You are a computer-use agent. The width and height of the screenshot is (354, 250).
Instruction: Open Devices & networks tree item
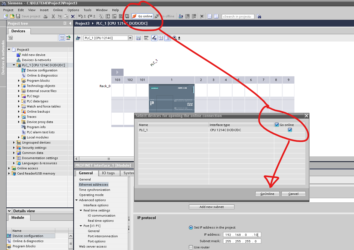coord(36,60)
